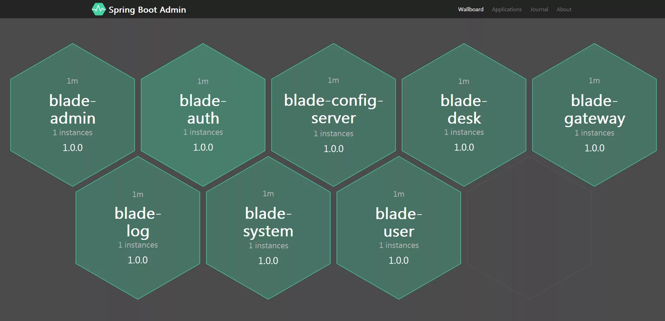Click the 1 instances text on blade-user
Viewport: 665px width, 321px height.
[x=399, y=245]
